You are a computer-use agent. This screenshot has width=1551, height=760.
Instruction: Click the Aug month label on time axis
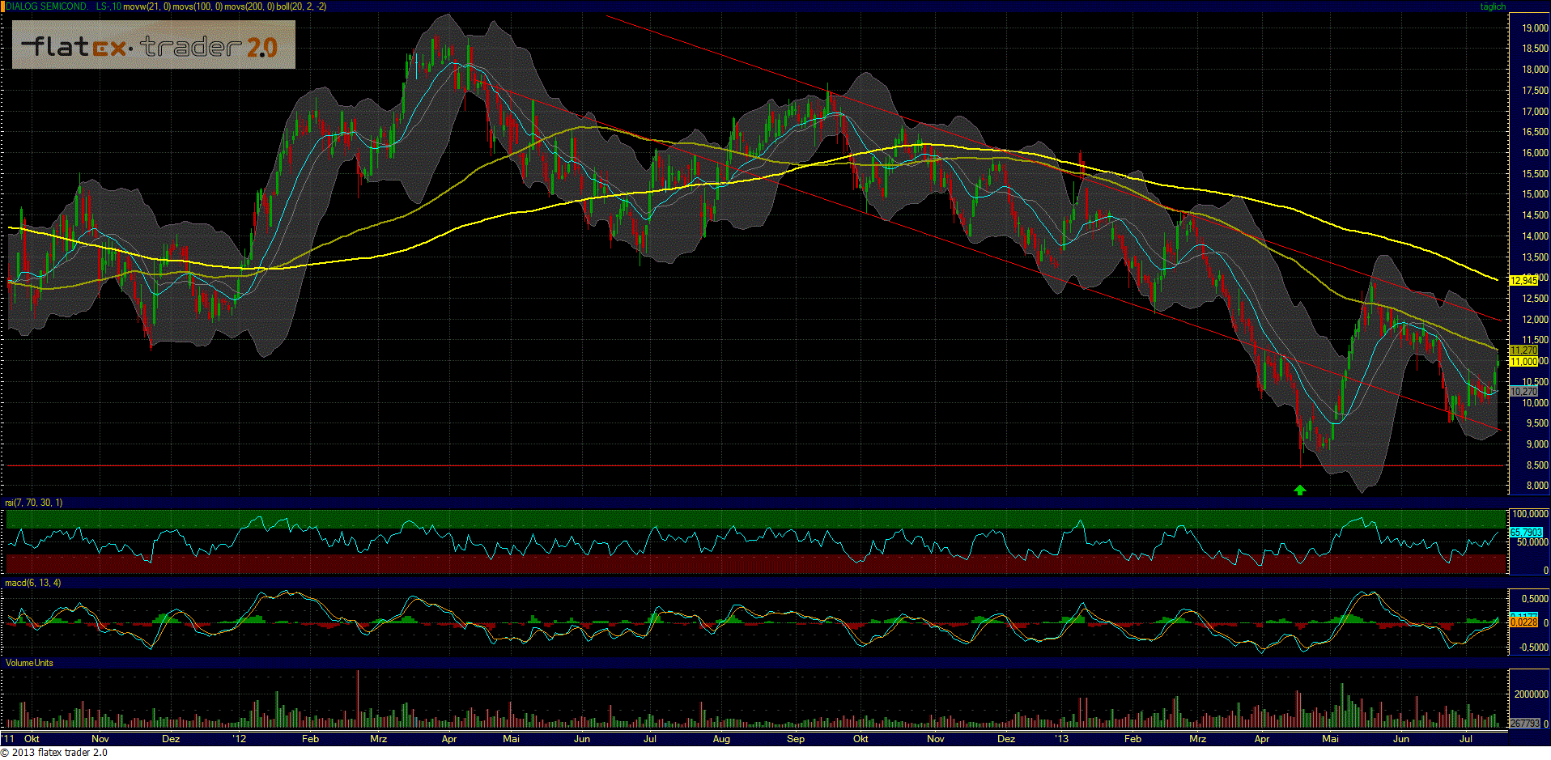tap(721, 739)
